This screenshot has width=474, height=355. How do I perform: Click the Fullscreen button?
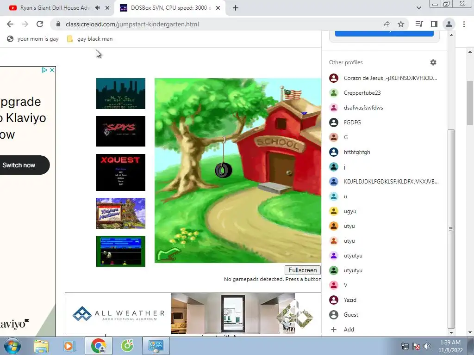pyautogui.click(x=303, y=270)
